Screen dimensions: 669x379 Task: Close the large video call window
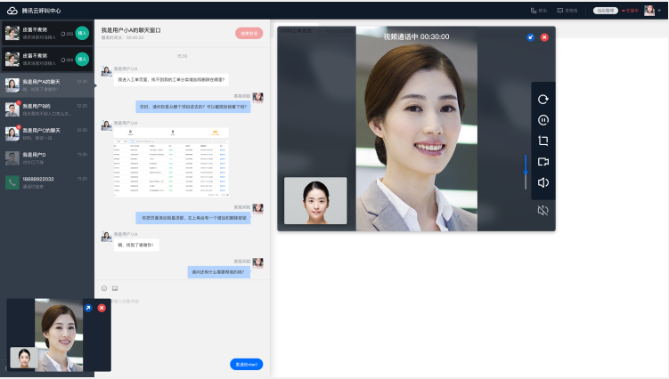[x=544, y=37]
